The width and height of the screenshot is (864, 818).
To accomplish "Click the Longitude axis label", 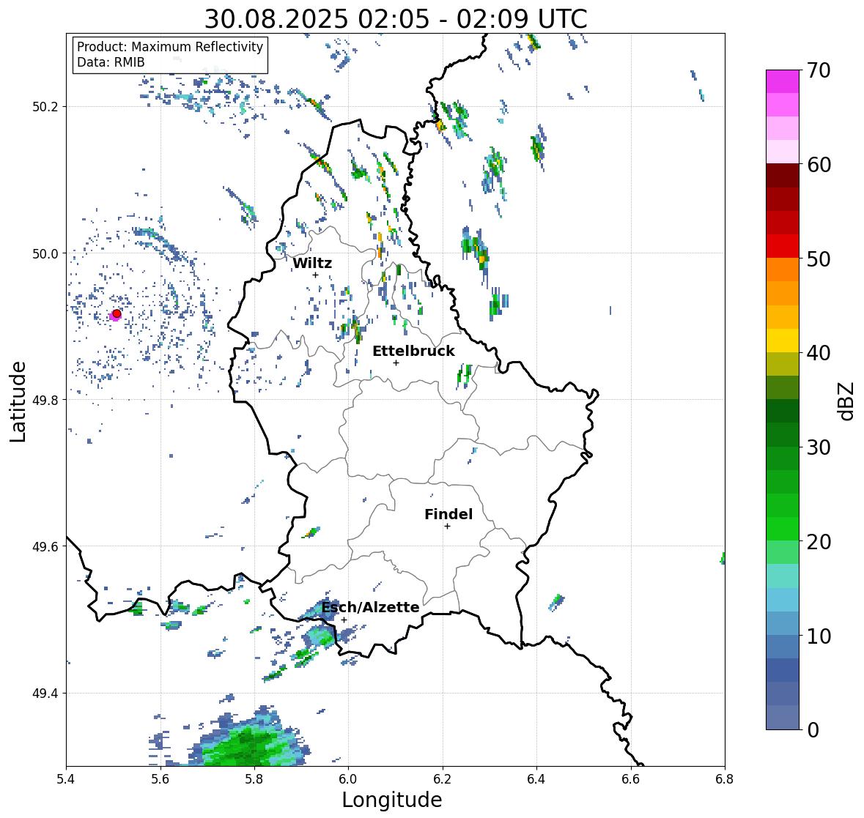I will (392, 800).
